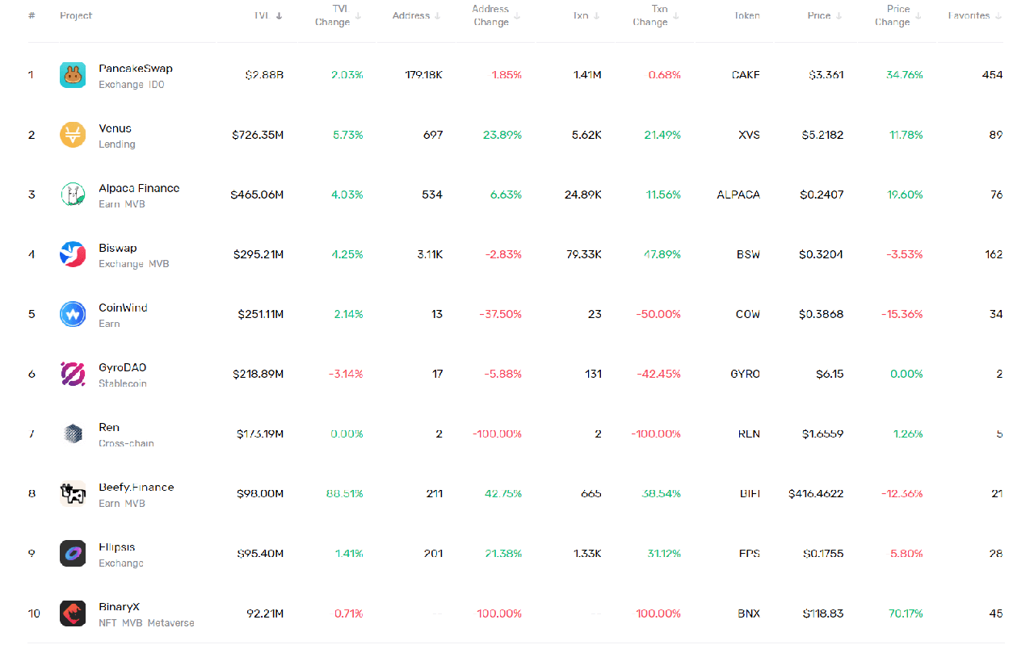Click the $3.361 CAKE price
This screenshot has width=1034, height=649.
point(826,75)
